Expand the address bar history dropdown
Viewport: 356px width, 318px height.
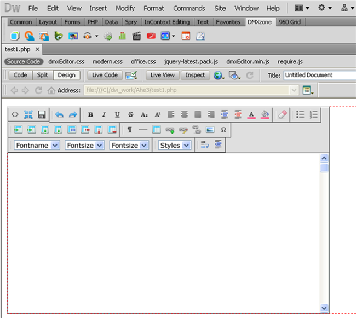[x=294, y=90]
